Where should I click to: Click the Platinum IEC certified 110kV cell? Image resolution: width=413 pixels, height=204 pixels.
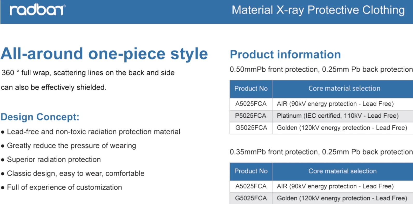(343, 116)
